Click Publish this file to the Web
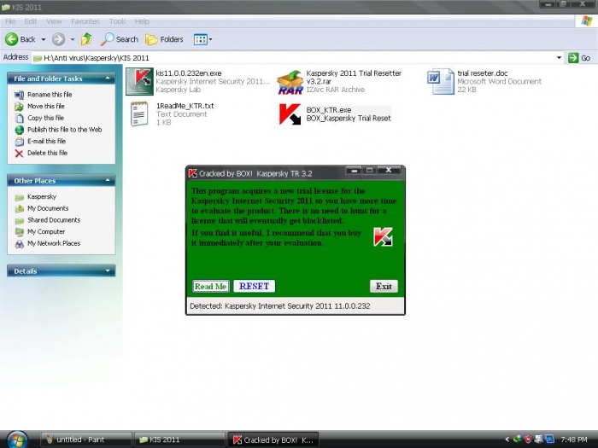The width and height of the screenshot is (598, 448). pyautogui.click(x=64, y=130)
